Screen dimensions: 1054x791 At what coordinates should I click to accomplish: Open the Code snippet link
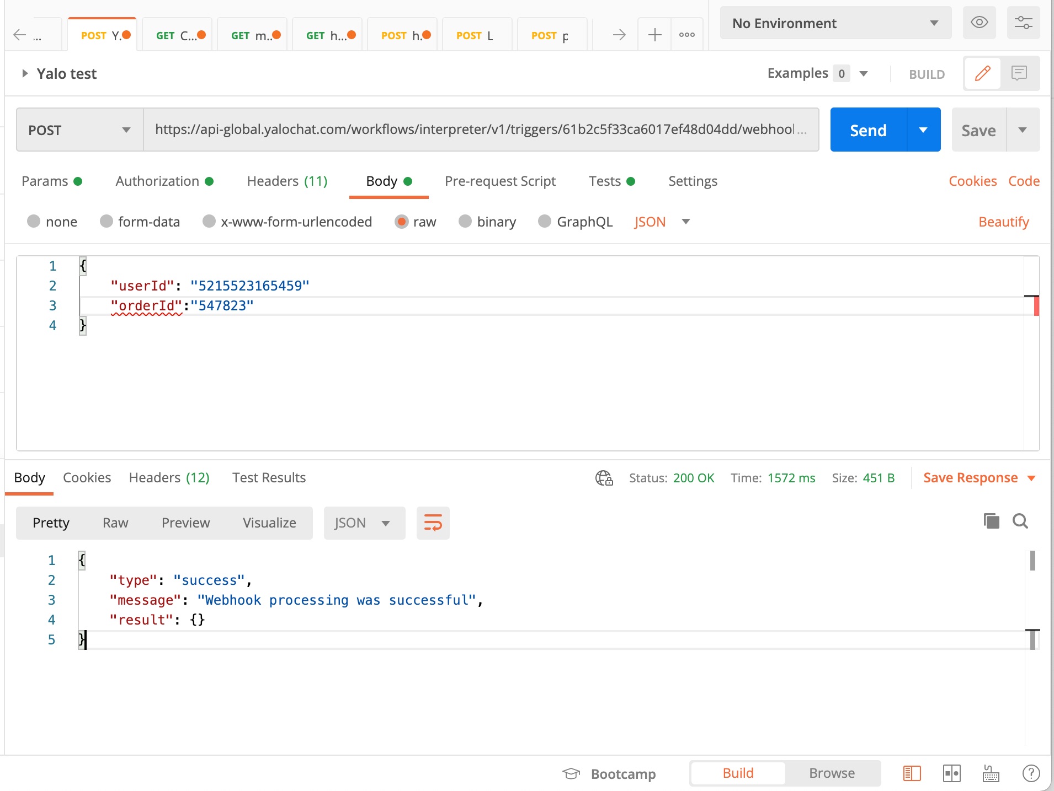coord(1024,181)
